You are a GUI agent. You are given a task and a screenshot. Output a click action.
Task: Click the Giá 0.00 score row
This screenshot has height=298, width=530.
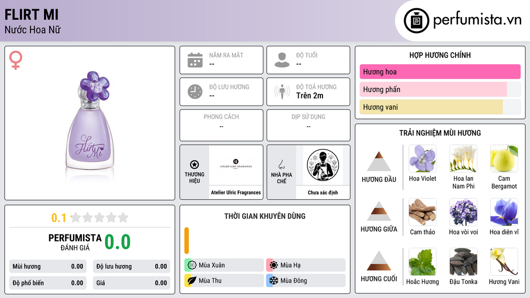(131, 283)
